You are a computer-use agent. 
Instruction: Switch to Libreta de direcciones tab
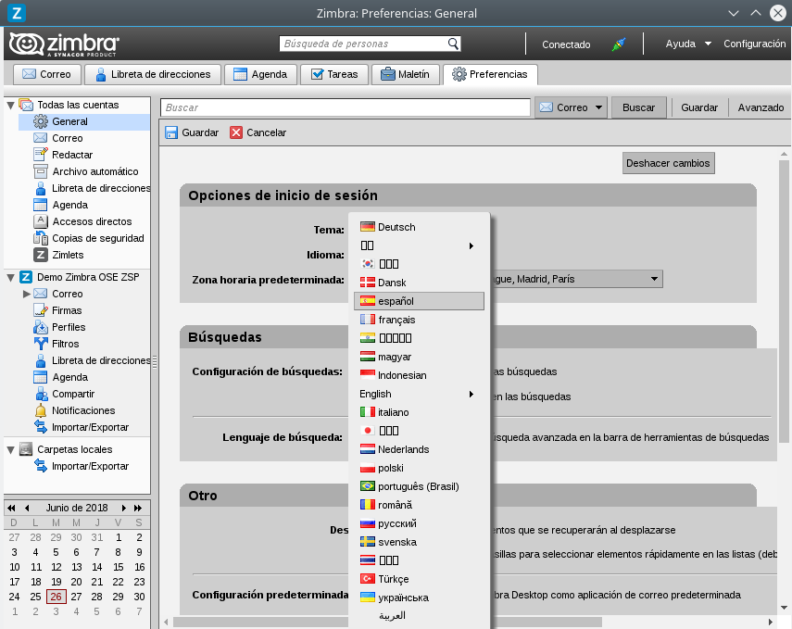pyautogui.click(x=153, y=74)
